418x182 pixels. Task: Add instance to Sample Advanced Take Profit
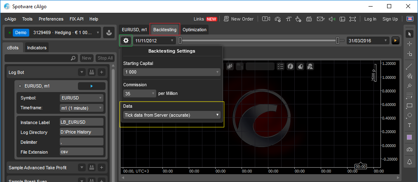coord(101,168)
